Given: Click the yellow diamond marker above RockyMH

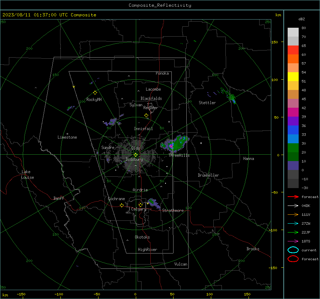Looking at the screenshot, I should [x=95, y=93].
